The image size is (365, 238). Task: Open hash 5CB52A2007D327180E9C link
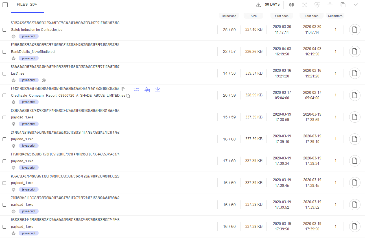tap(65, 23)
